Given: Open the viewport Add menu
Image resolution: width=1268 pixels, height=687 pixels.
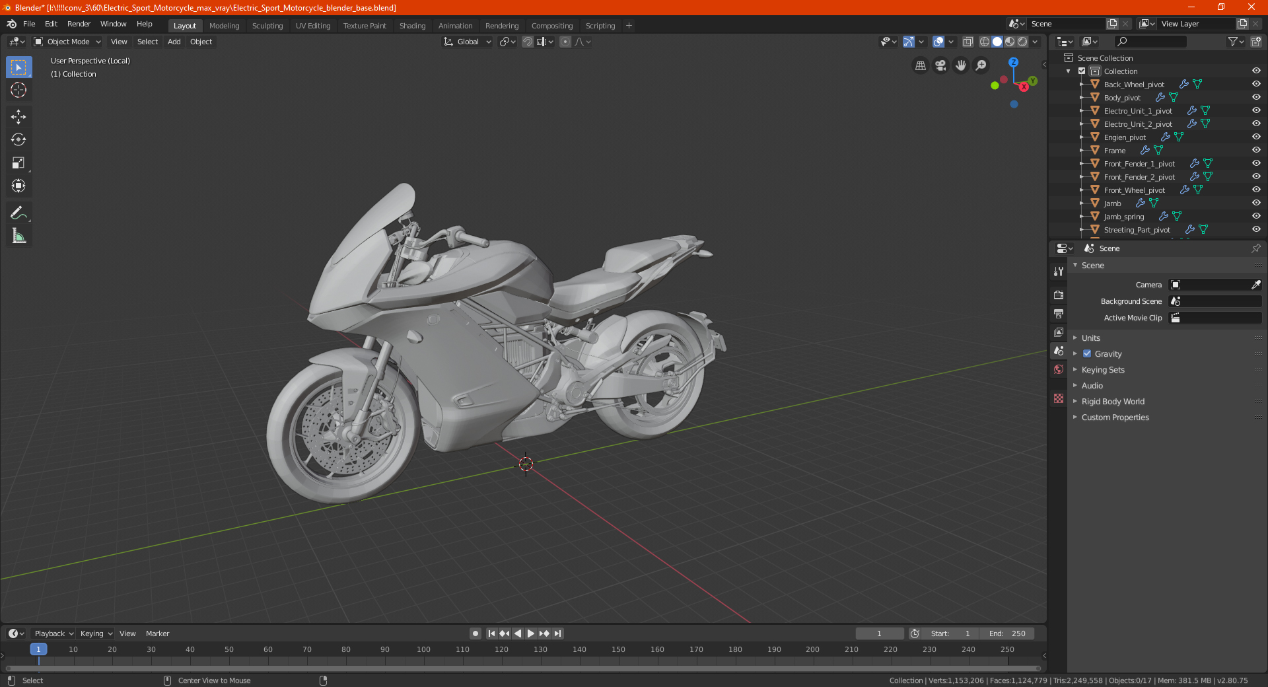Looking at the screenshot, I should 174,42.
